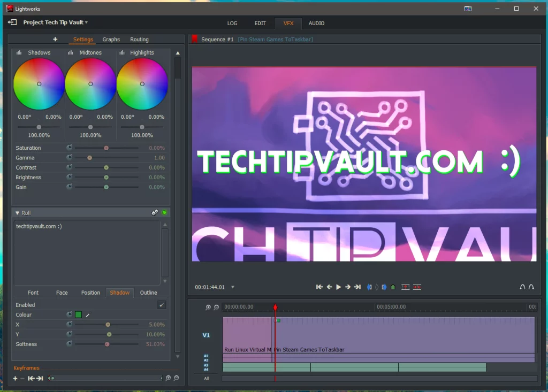The height and width of the screenshot is (392, 548).
Task: Step one frame back in the viewer
Action: pyautogui.click(x=329, y=287)
